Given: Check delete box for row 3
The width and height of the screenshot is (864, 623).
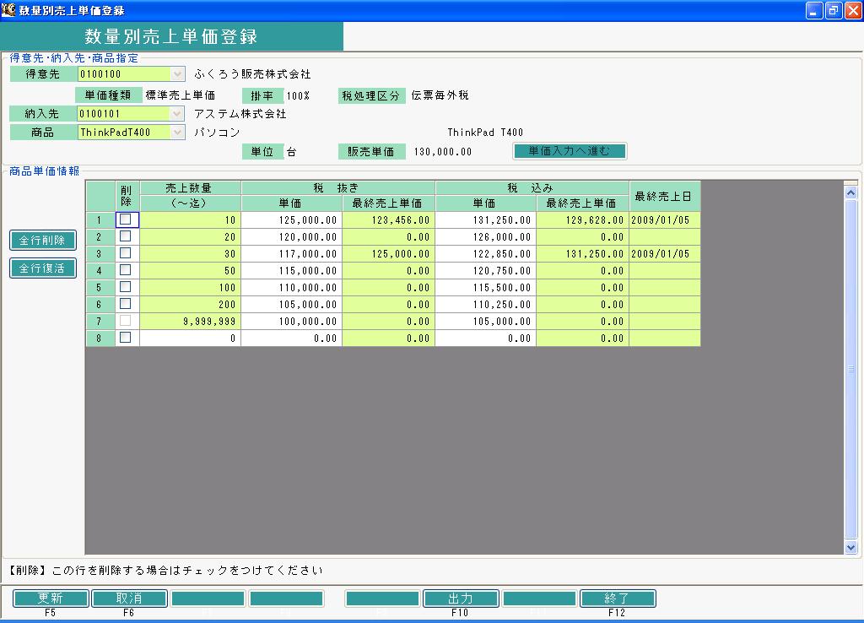Looking at the screenshot, I should (126, 253).
